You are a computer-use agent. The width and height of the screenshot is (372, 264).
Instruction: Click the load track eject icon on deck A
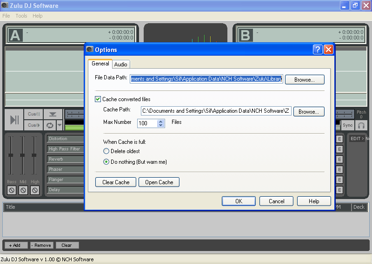point(53,114)
